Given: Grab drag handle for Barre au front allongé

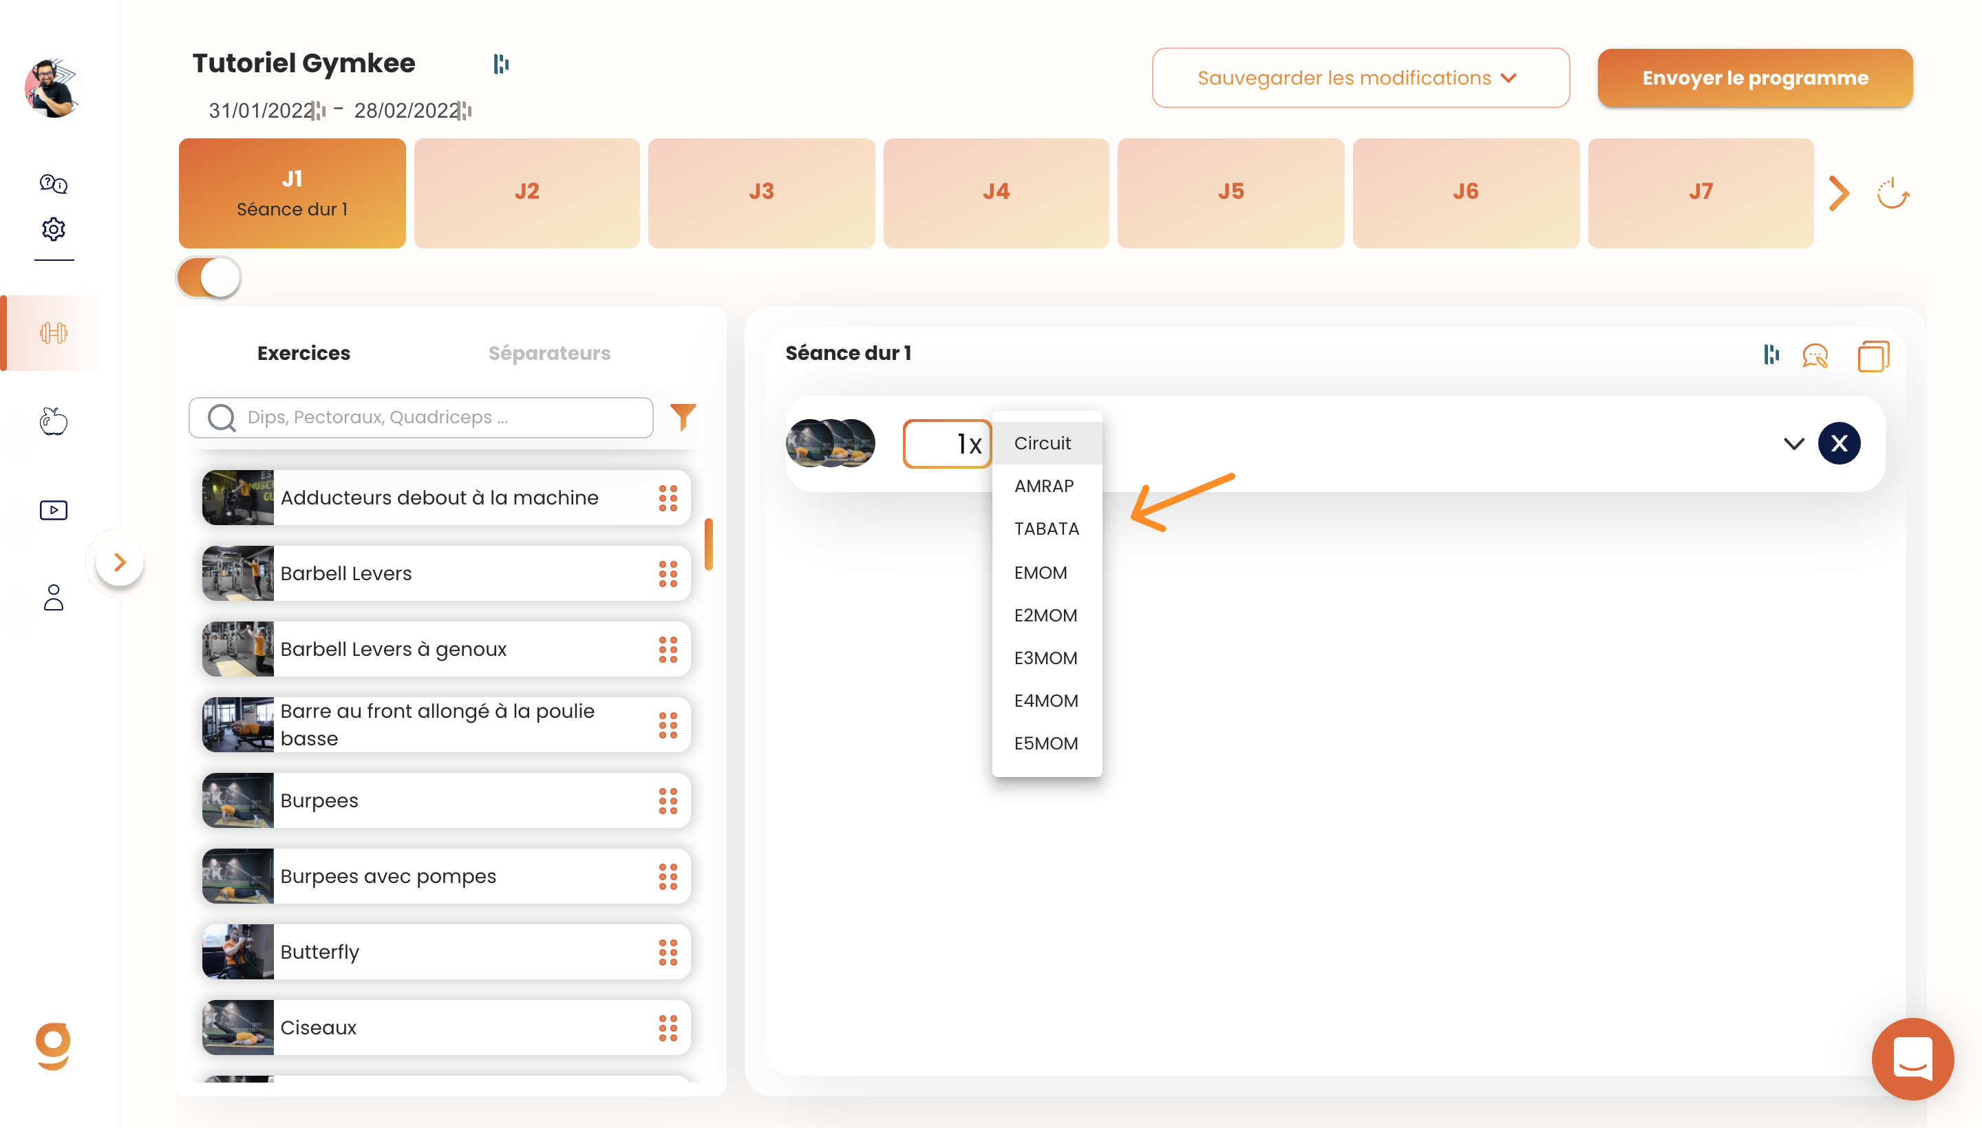Looking at the screenshot, I should pyautogui.click(x=668, y=725).
